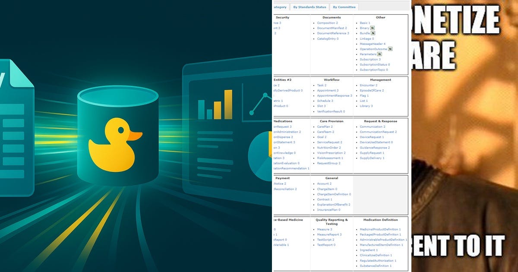
Task: Open the DeviceUseStatement resource link
Action: coord(375,142)
